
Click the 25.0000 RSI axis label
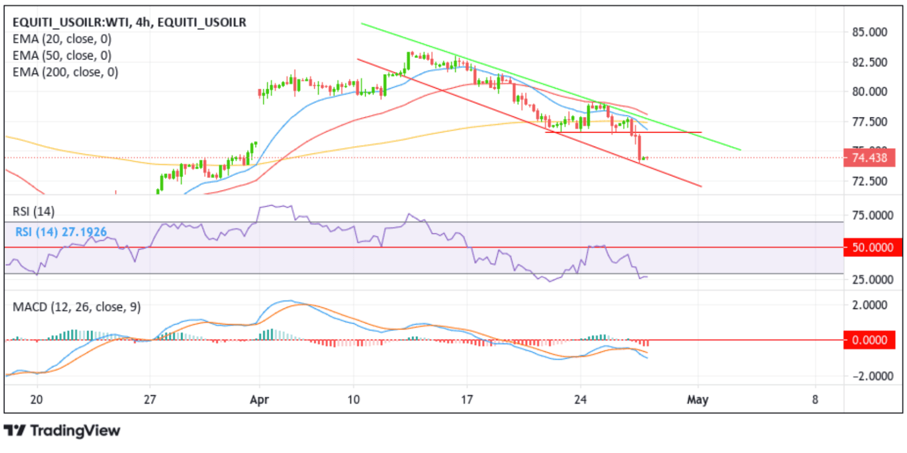[872, 279]
